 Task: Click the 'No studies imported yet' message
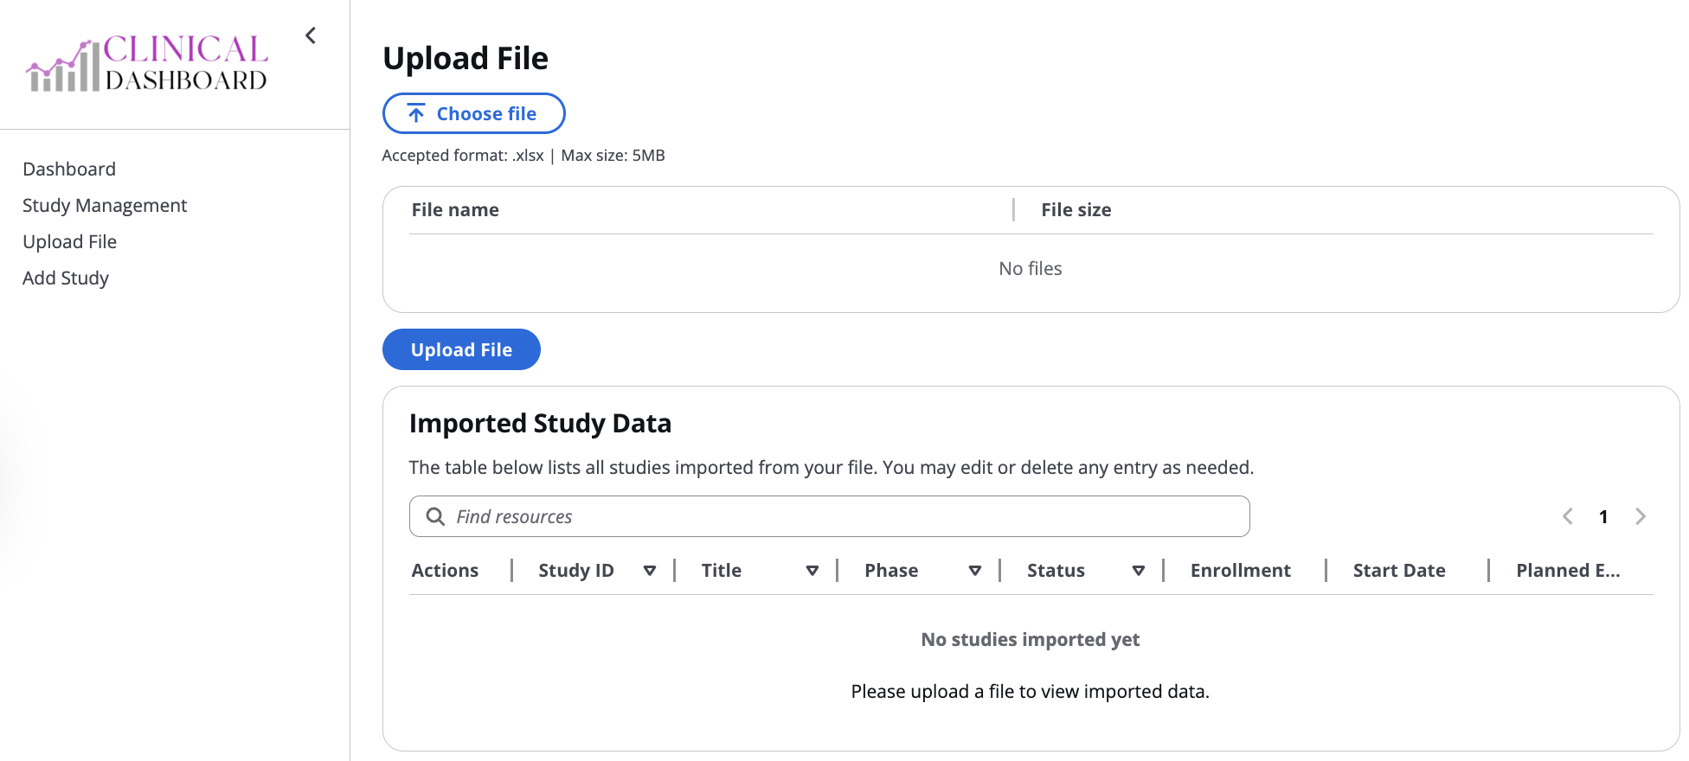(x=1030, y=639)
